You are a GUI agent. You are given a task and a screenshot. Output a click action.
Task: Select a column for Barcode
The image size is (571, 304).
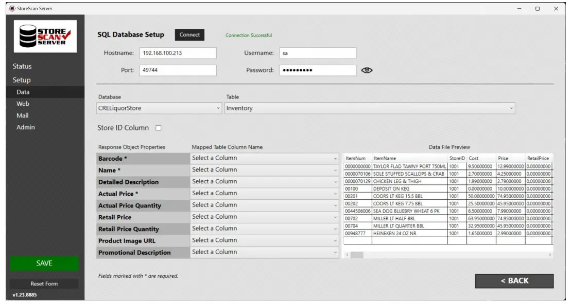point(264,158)
